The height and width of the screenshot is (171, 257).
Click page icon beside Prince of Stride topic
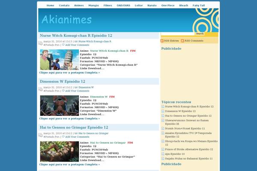pos(163,149)
